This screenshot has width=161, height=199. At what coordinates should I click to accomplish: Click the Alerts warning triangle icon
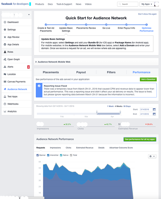[5, 67]
